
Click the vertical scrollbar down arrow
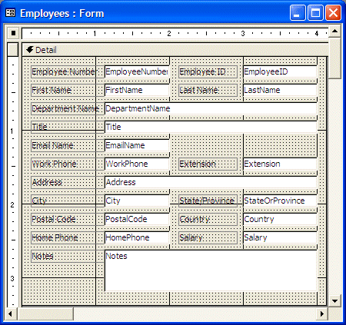334,300
